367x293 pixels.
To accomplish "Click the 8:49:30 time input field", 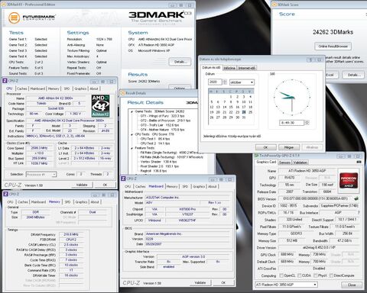I will click(292, 123).
